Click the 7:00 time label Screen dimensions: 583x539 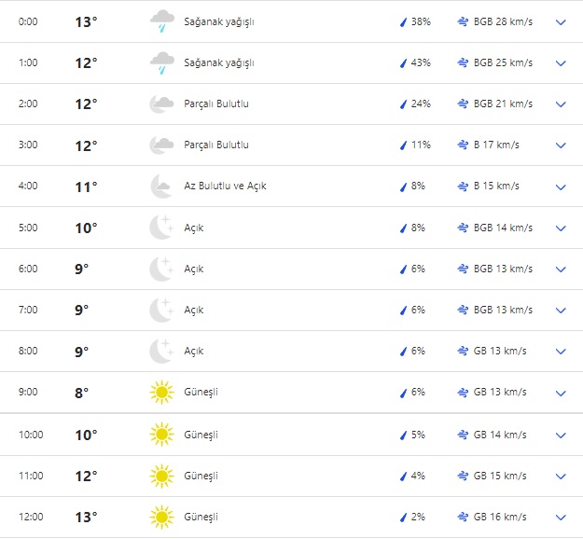29,310
